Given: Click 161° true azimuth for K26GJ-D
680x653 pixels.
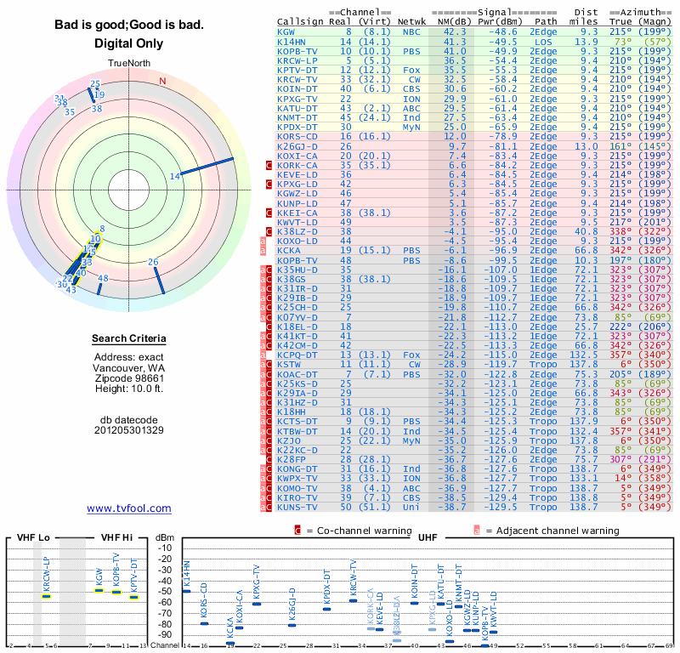Looking at the screenshot, I should coord(620,146).
